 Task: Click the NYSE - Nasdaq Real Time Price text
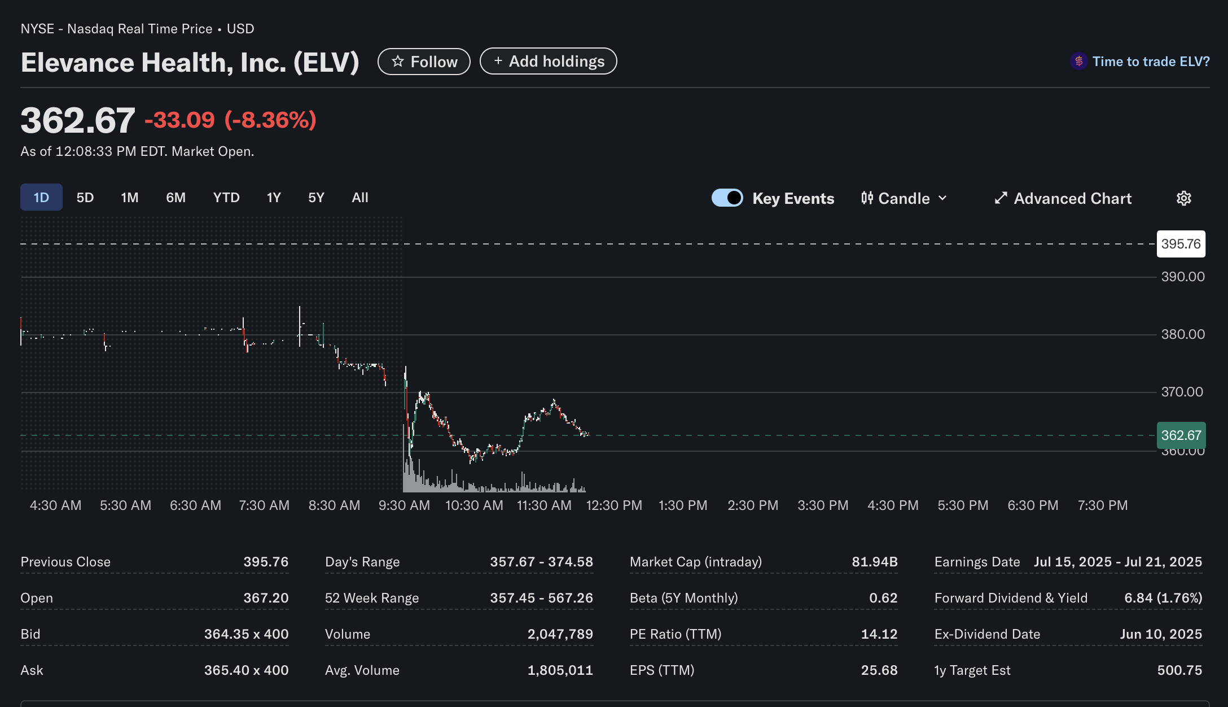click(x=117, y=29)
